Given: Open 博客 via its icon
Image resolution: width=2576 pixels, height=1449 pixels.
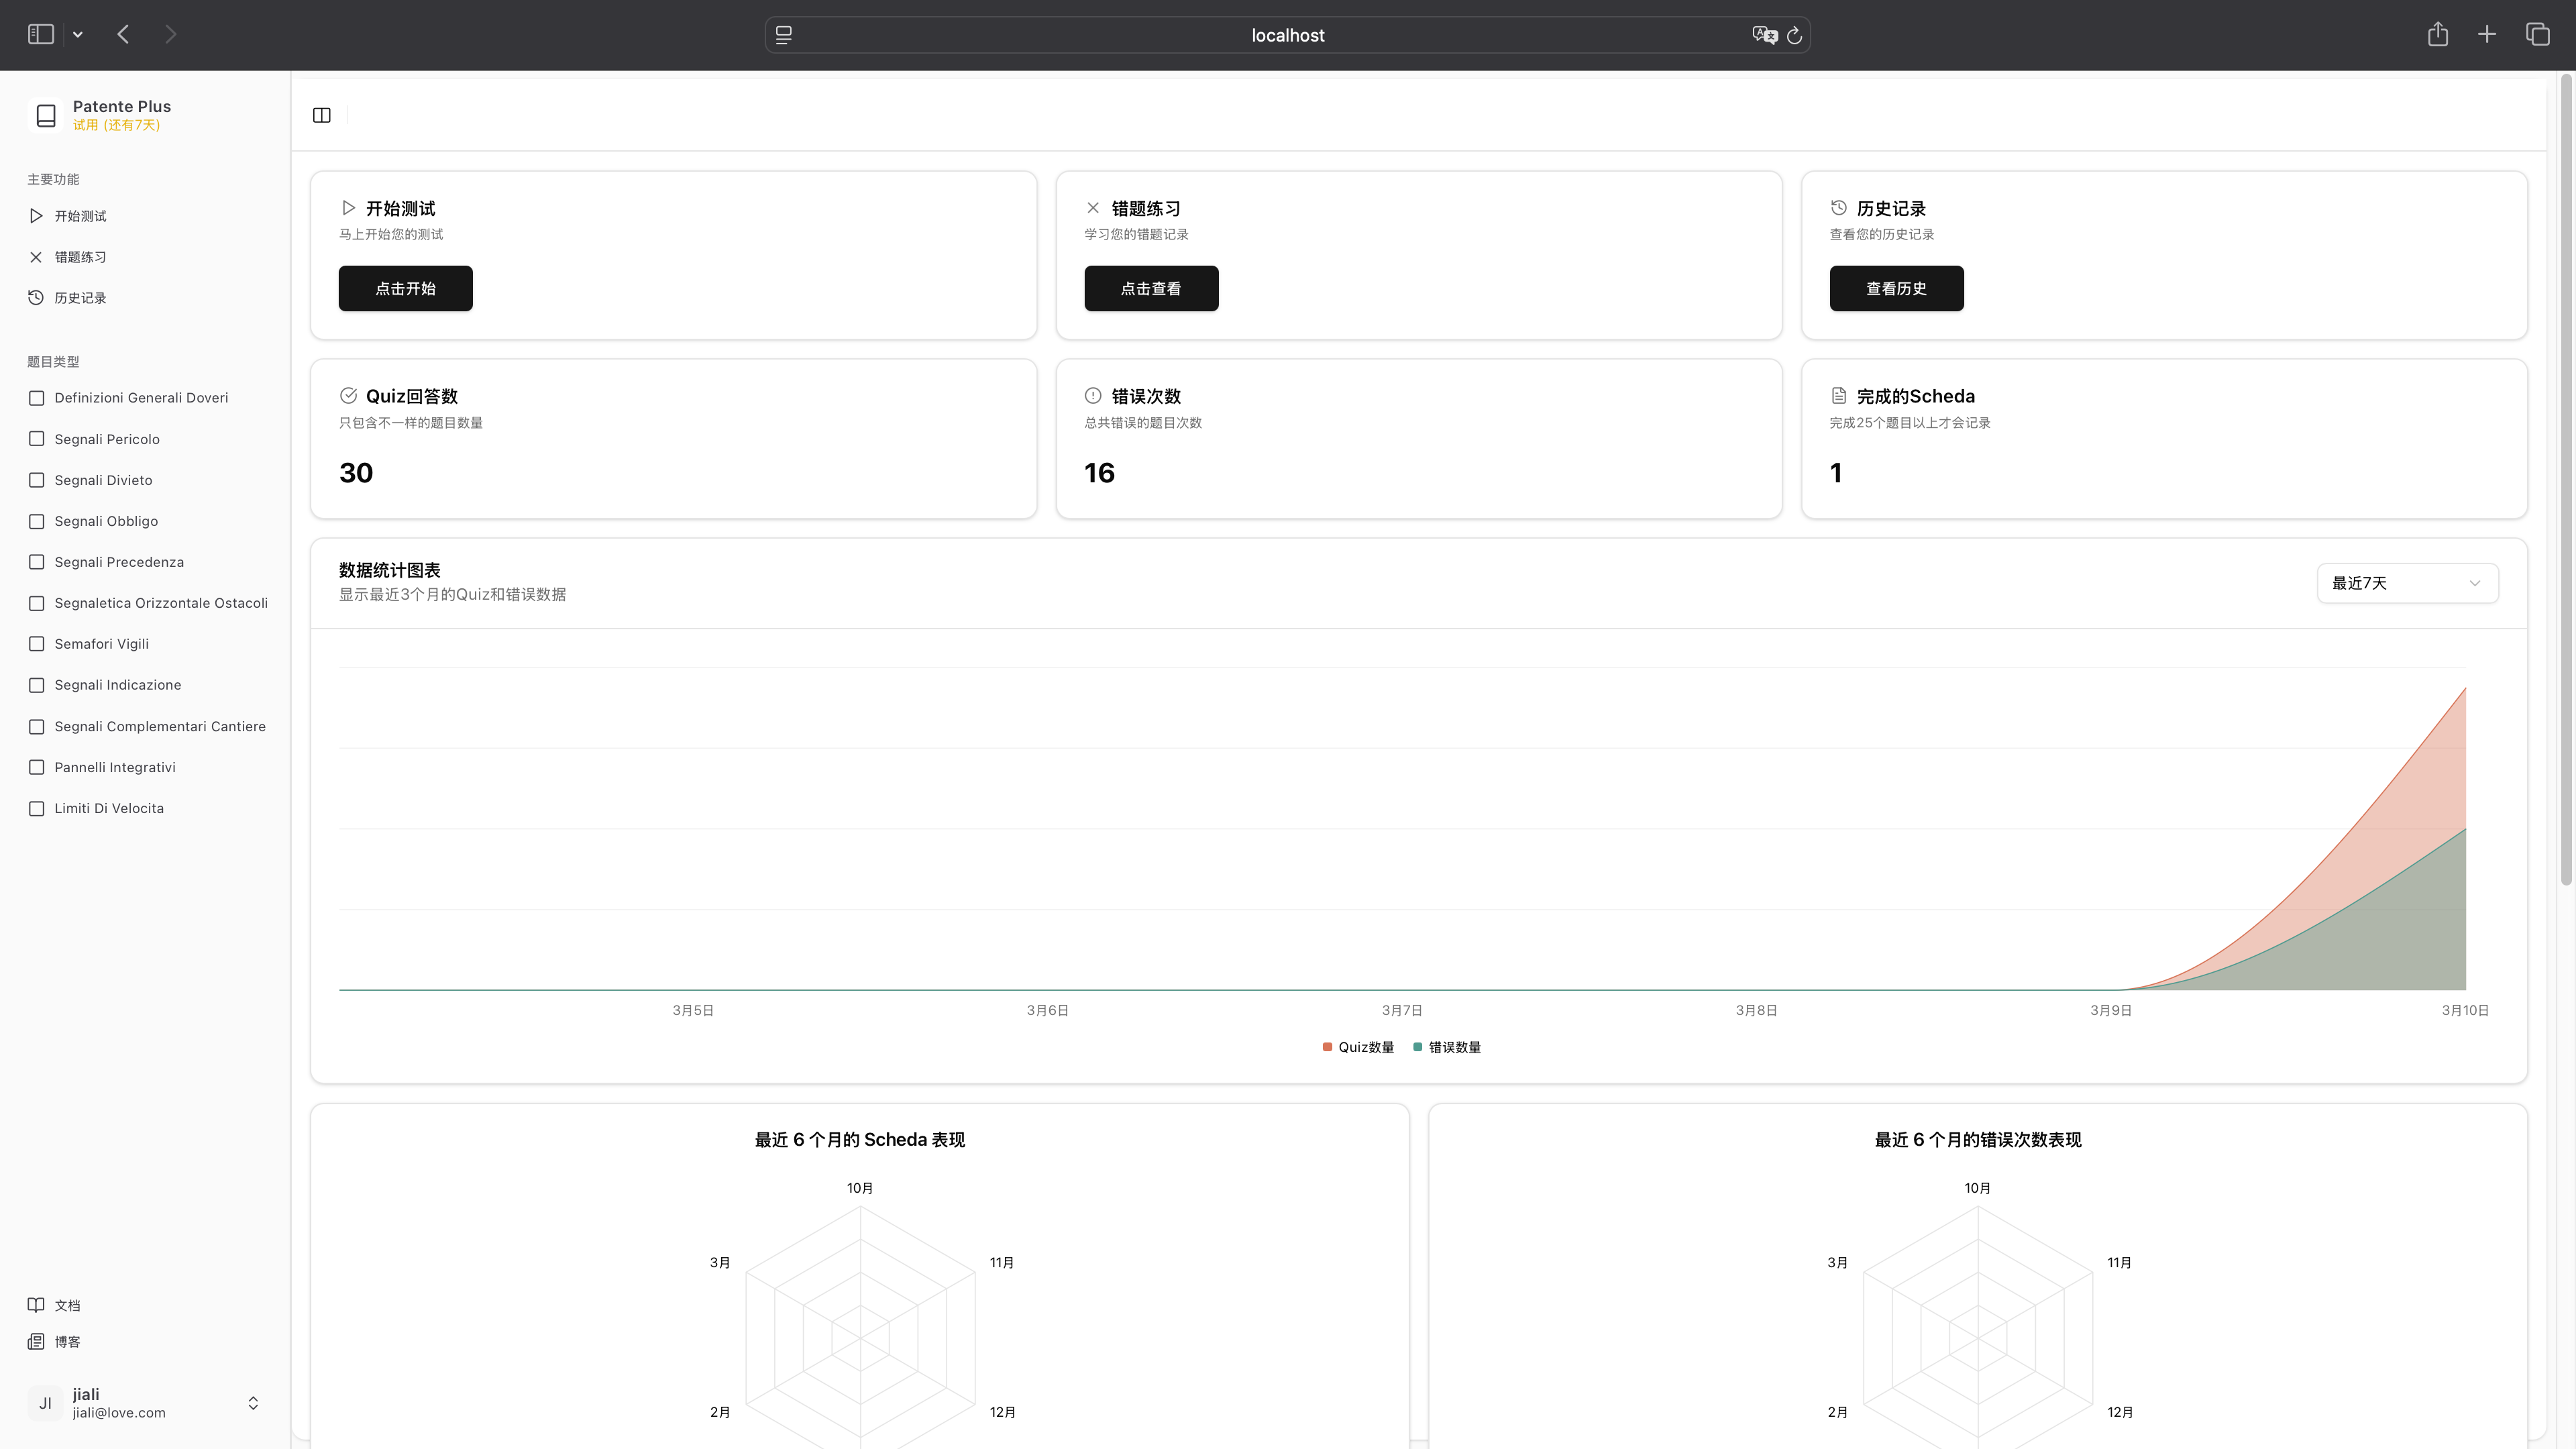Looking at the screenshot, I should click(36, 1341).
